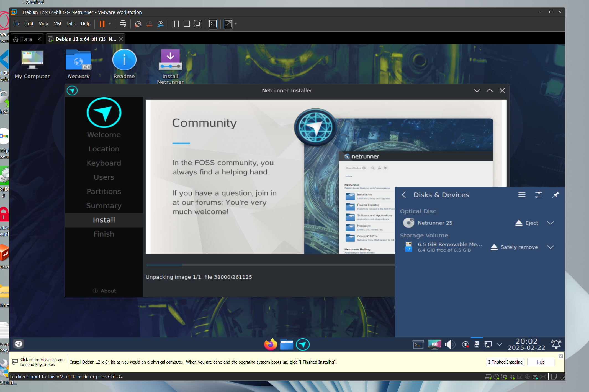The width and height of the screenshot is (589, 392).
Task: Show hidden system tray icons arrow
Action: pos(499,344)
